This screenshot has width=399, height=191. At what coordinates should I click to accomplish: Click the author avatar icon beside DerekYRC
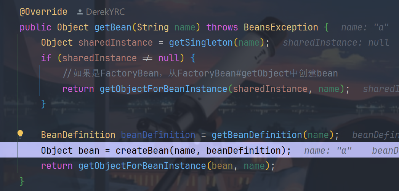(x=80, y=12)
